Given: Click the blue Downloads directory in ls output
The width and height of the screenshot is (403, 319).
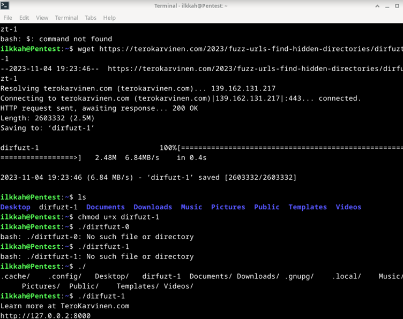Looking at the screenshot, I should [x=153, y=207].
